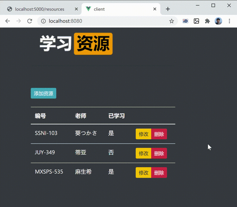
Task: Click 修改 for SSNI-103 row
Action: click(x=143, y=134)
